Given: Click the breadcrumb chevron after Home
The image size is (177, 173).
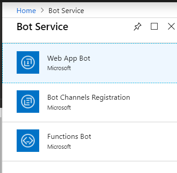Looking at the screenshot, I should pyautogui.click(x=42, y=10).
